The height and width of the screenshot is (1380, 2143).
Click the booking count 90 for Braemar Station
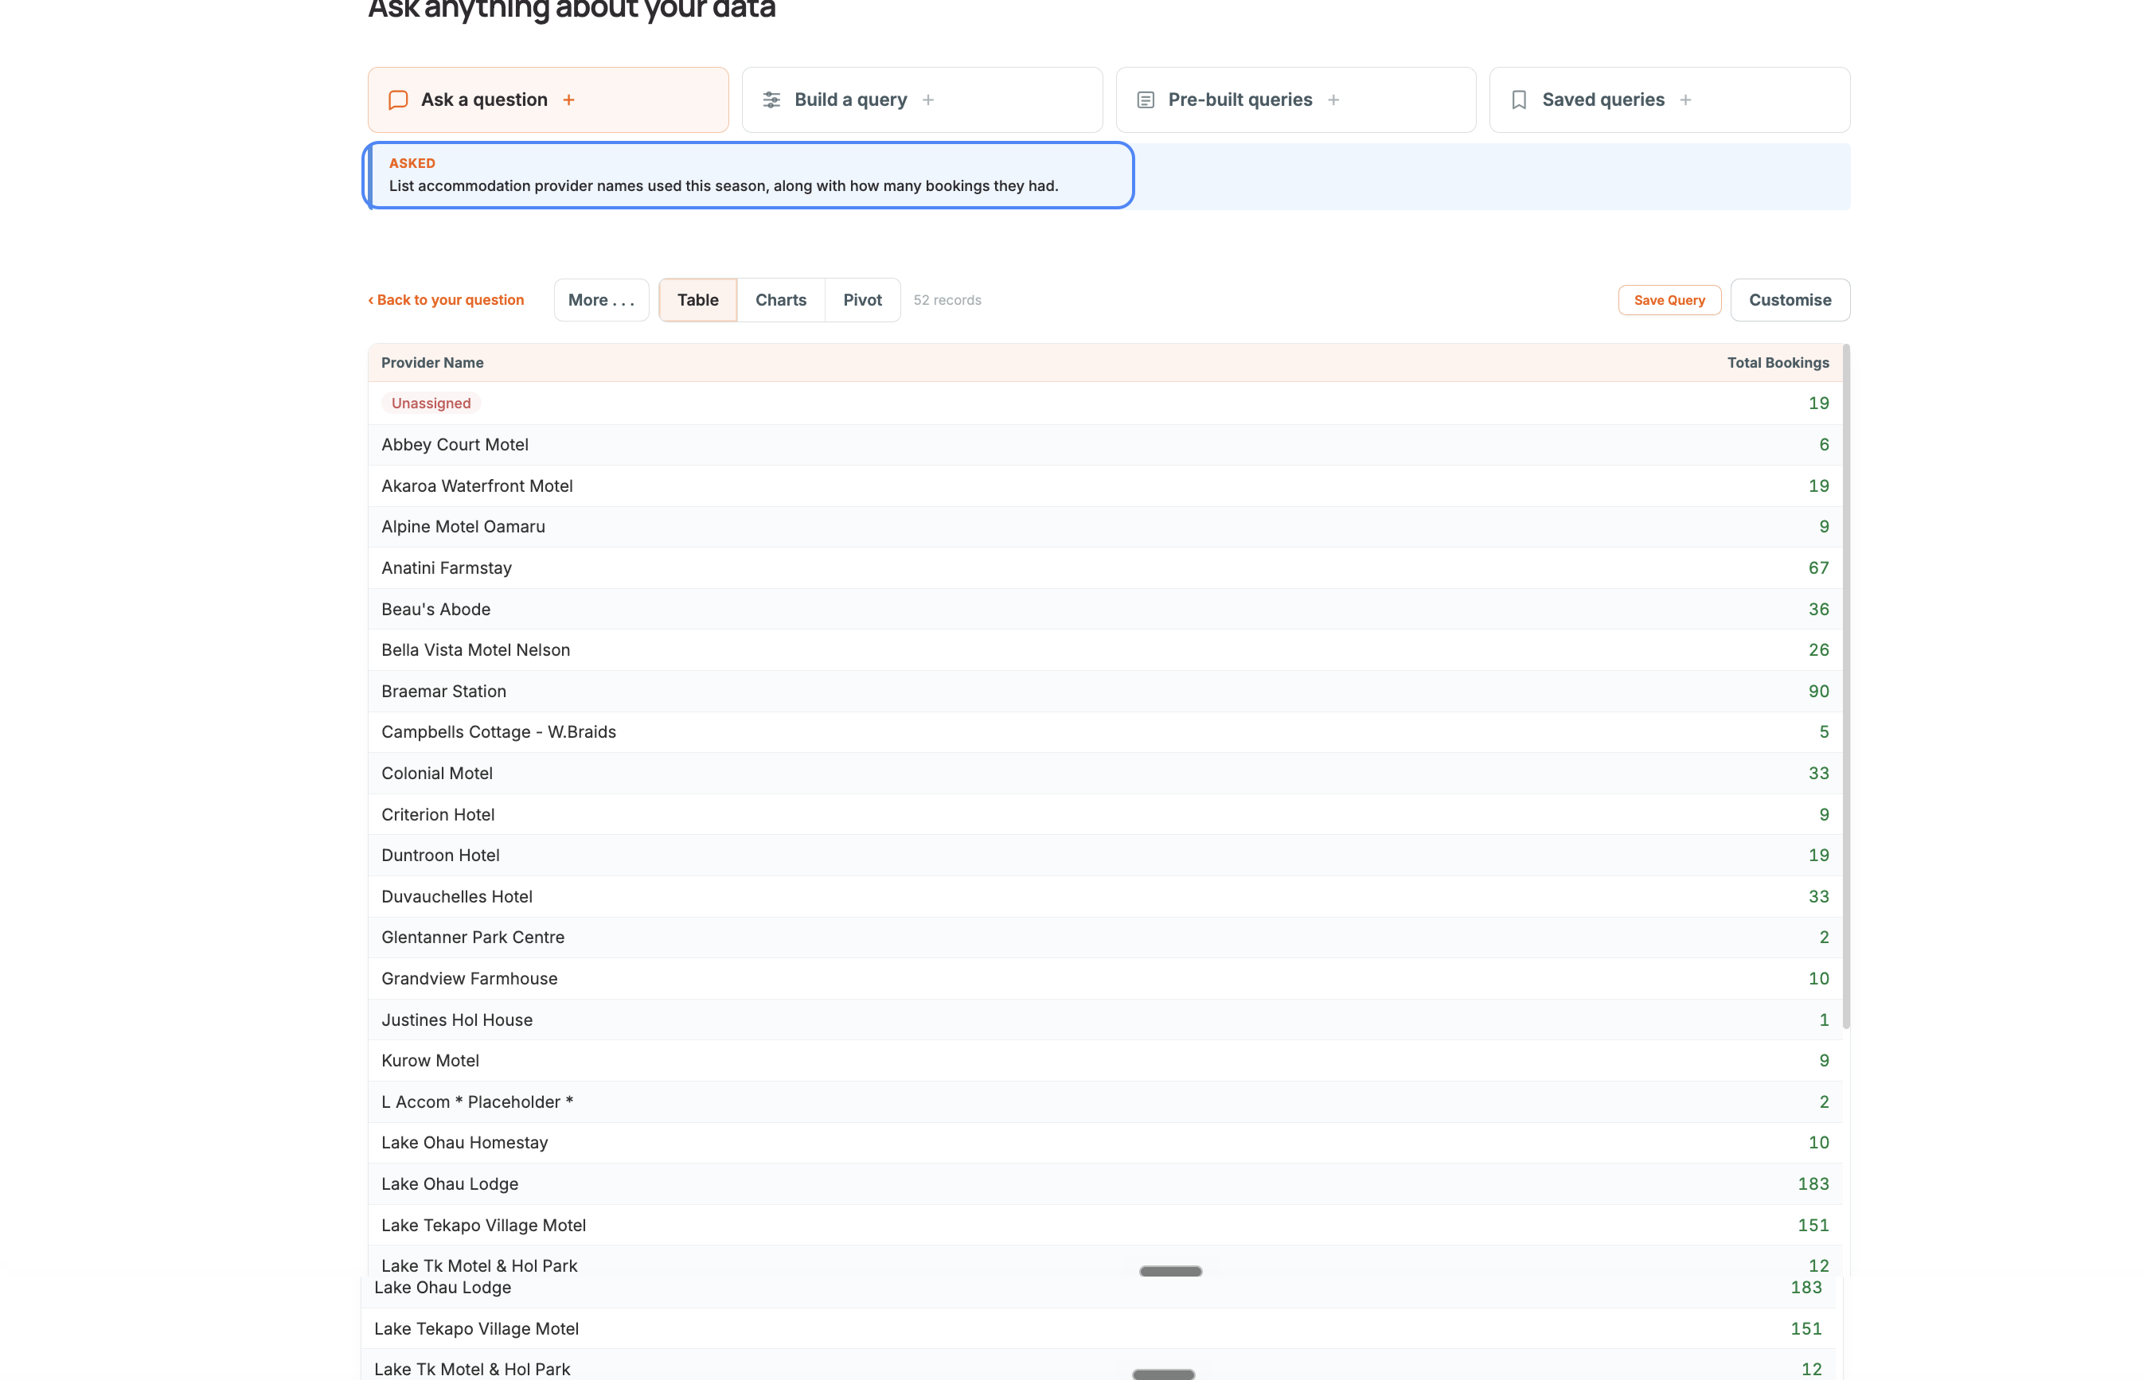[x=1817, y=691]
